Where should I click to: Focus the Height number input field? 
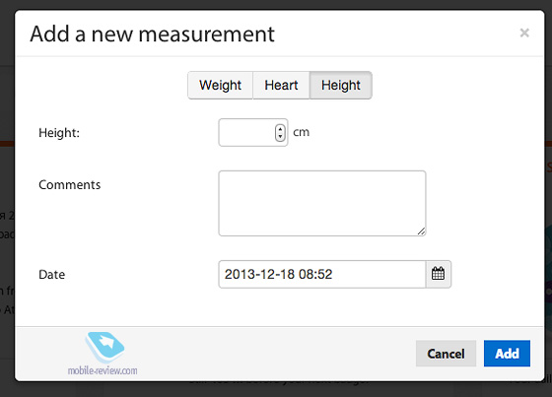point(253,133)
